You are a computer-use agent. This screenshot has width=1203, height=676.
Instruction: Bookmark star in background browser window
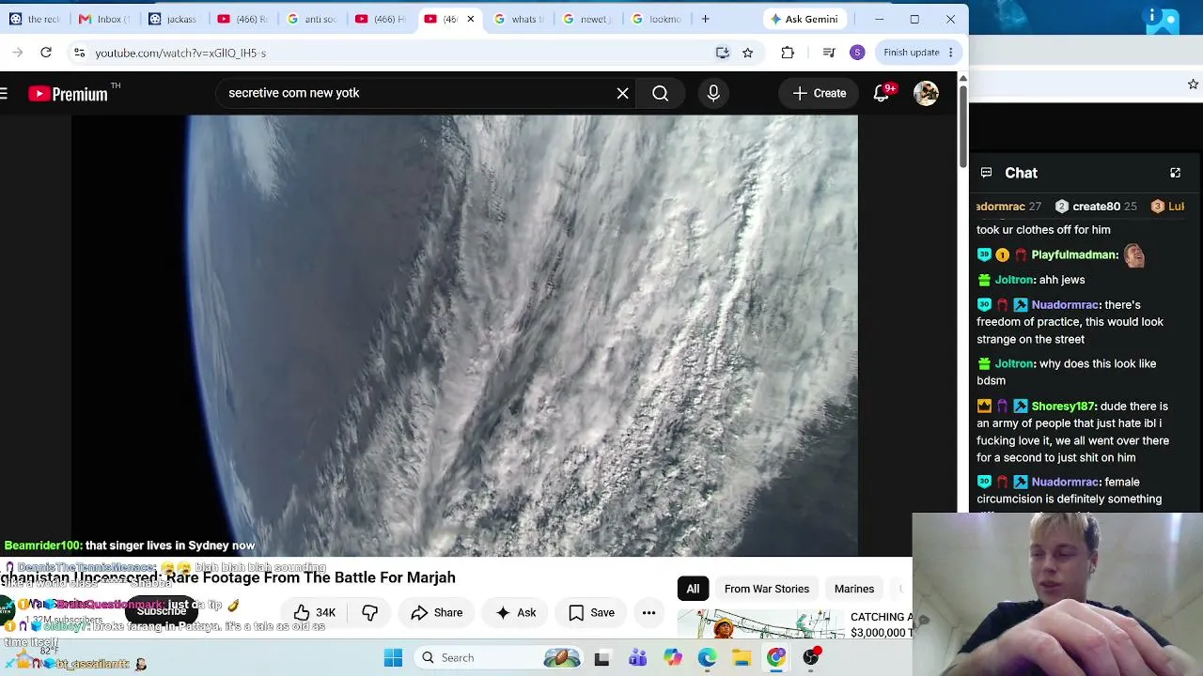pyautogui.click(x=1193, y=84)
